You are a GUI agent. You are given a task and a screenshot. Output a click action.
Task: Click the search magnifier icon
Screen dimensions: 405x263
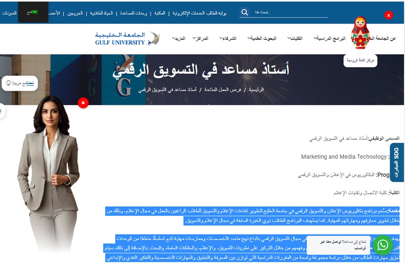coord(244,12)
